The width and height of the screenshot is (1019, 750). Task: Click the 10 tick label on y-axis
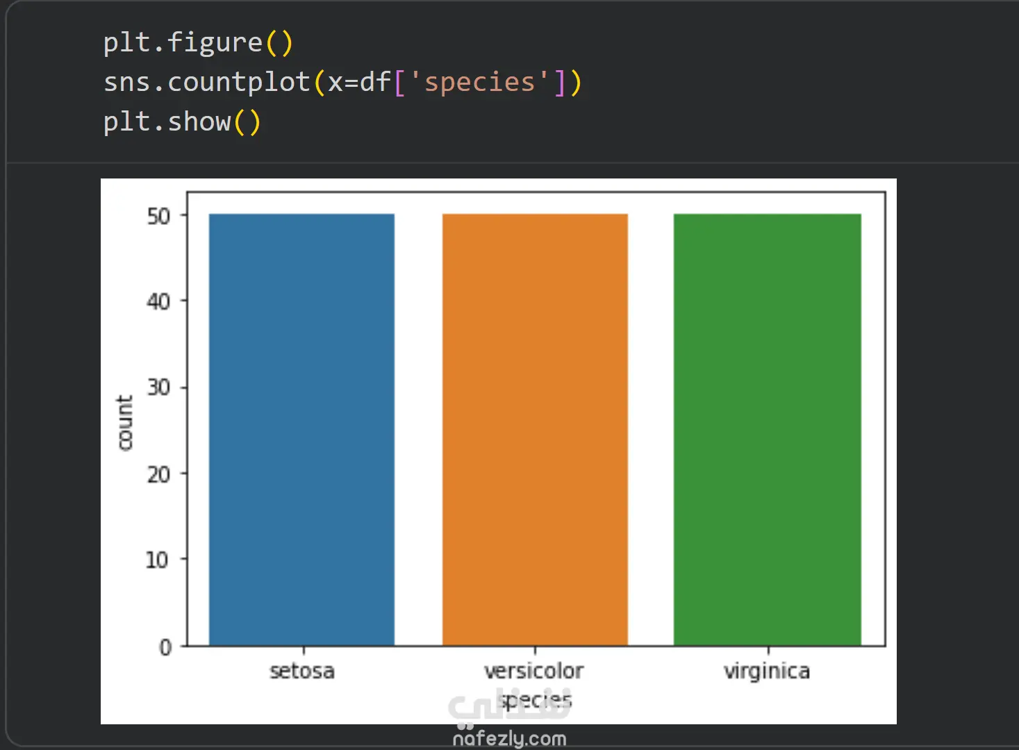click(x=157, y=560)
